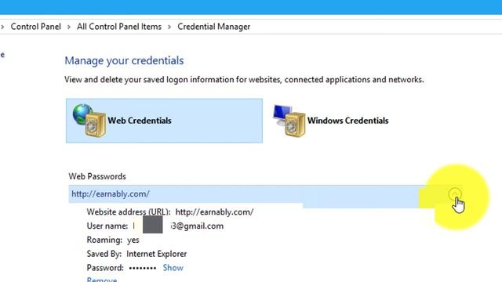
Task: Collapse the earnably.com entry with its chevron
Action: 455,193
